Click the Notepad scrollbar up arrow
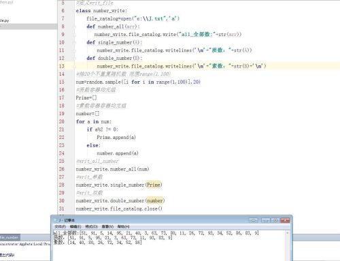The height and width of the screenshot is (261, 340). [x=287, y=233]
